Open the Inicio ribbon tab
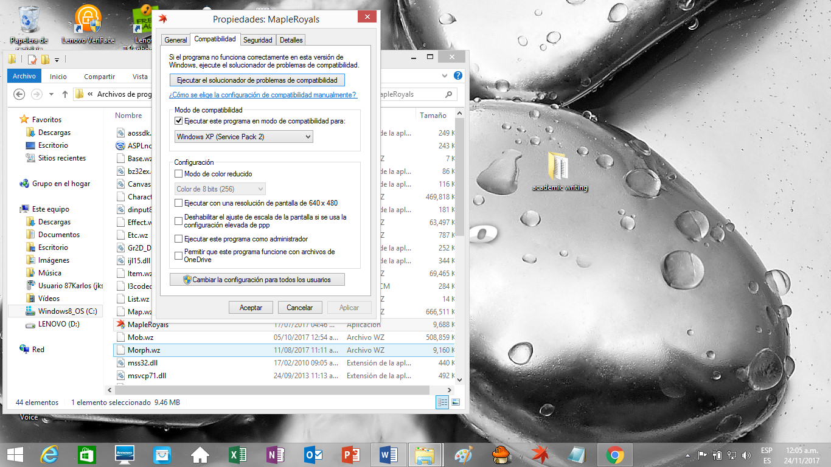The image size is (831, 467). 58,77
